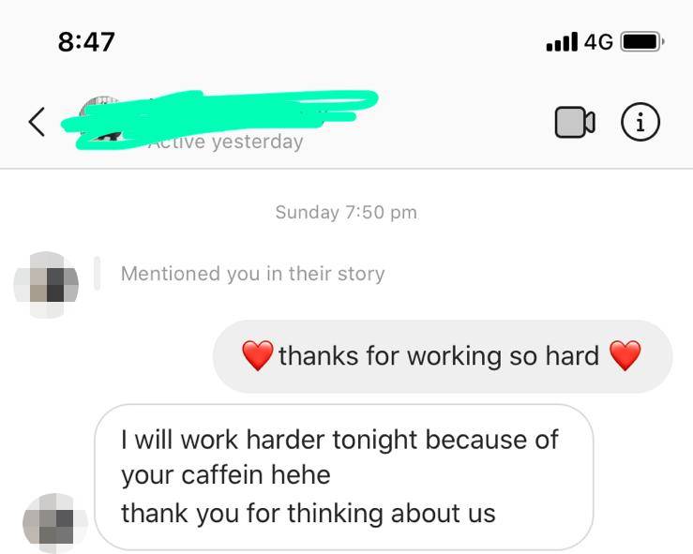The image size is (693, 554).
Task: Tap the pixelated avatar beside received message
Action: (x=55, y=523)
